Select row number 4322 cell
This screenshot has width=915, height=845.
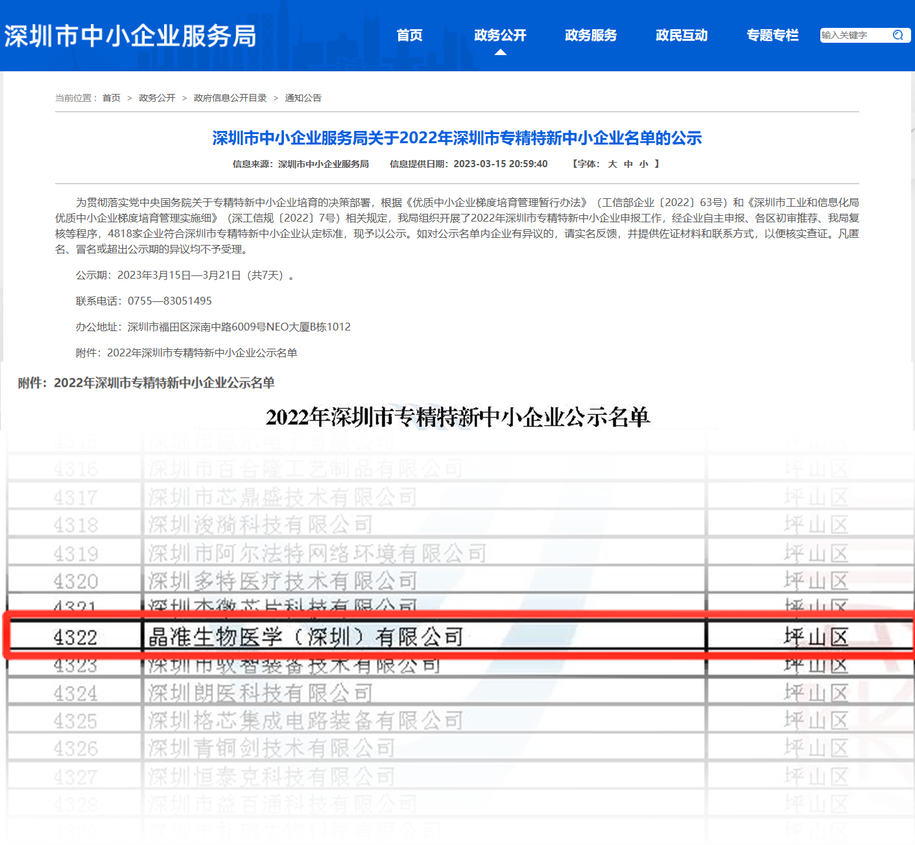75,638
